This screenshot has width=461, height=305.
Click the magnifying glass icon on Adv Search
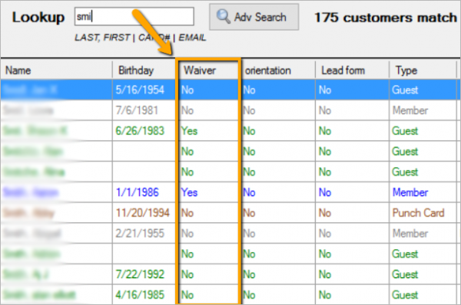(x=223, y=16)
